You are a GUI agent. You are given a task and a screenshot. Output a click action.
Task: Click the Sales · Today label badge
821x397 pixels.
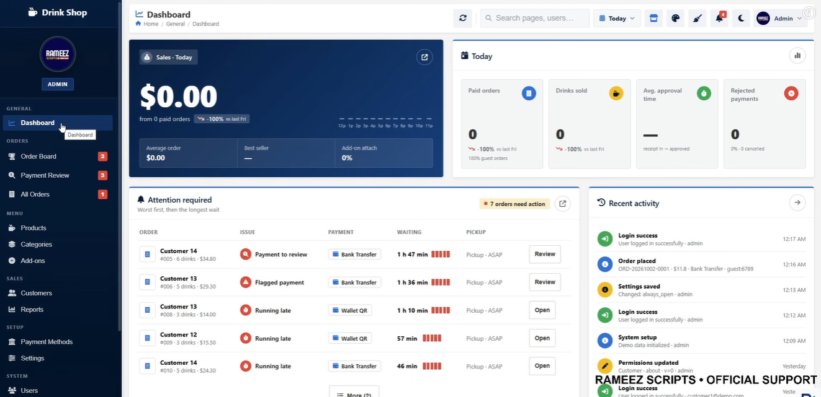[169, 57]
